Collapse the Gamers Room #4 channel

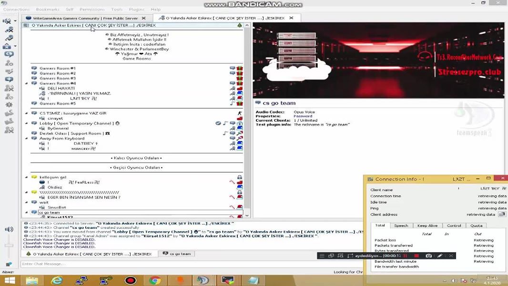(x=27, y=83)
